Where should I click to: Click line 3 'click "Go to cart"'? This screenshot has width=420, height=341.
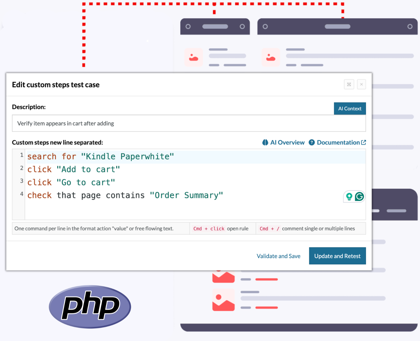[x=71, y=182]
